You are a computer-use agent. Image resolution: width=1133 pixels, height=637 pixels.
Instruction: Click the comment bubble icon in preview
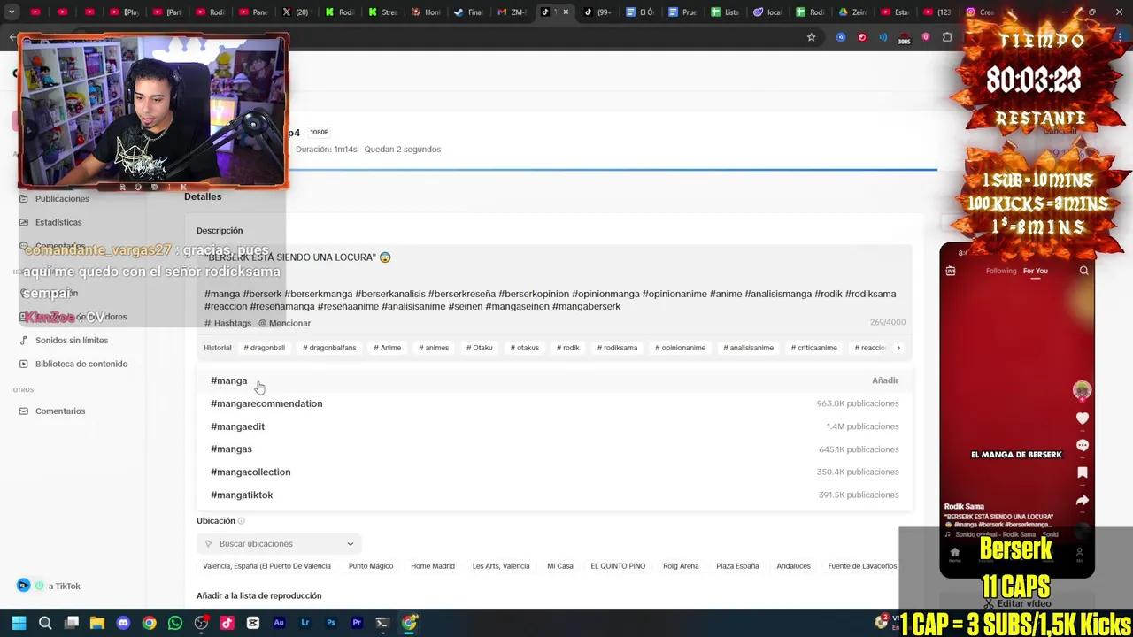click(1082, 445)
